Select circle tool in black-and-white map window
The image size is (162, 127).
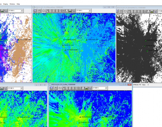pyautogui.click(x=142, y=11)
